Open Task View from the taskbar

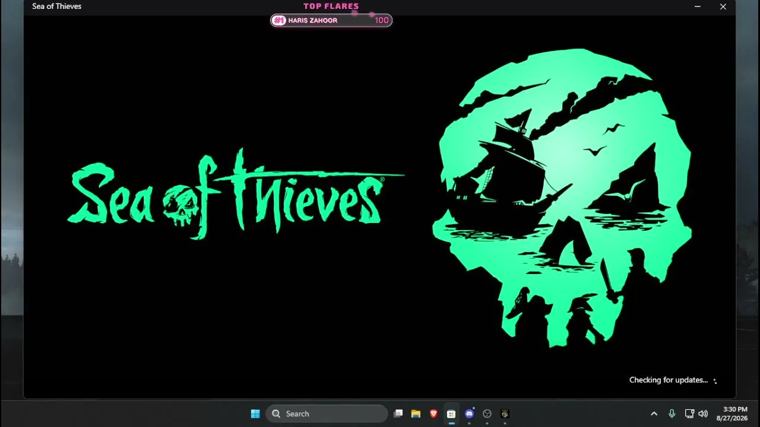[398, 414]
